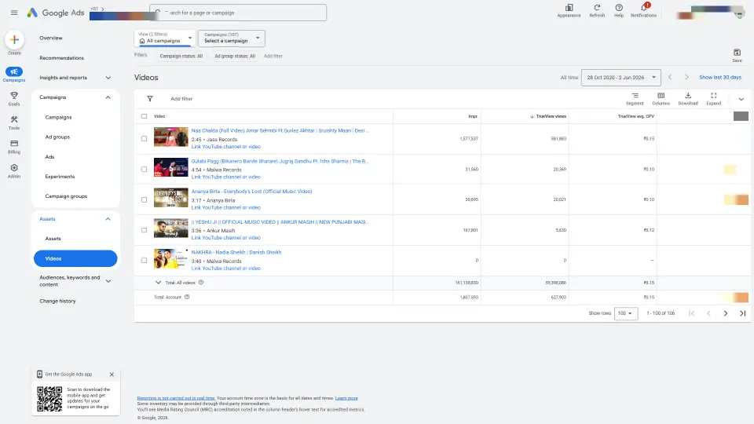Select the YESHU JI video row checkbox
The image size is (754, 424).
(x=144, y=230)
